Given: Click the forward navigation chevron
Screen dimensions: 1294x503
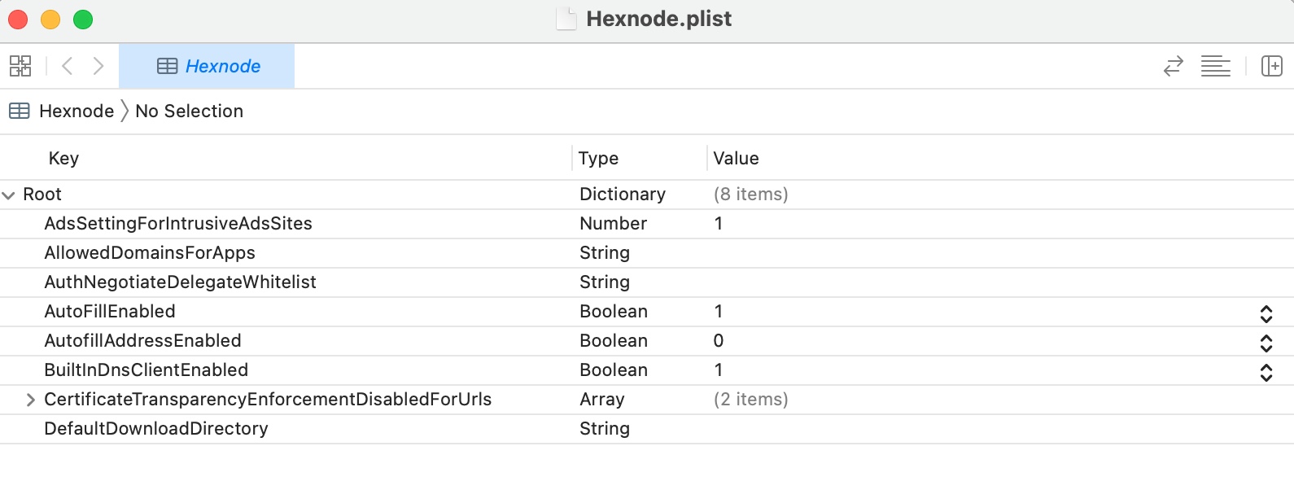Looking at the screenshot, I should [98, 66].
